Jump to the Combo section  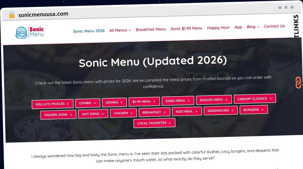pos(88,103)
